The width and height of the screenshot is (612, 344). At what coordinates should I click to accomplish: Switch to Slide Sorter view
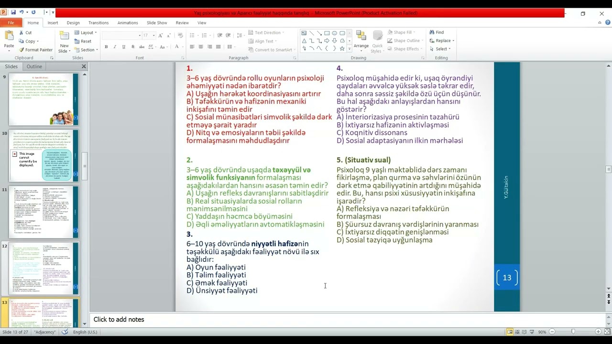point(517,332)
